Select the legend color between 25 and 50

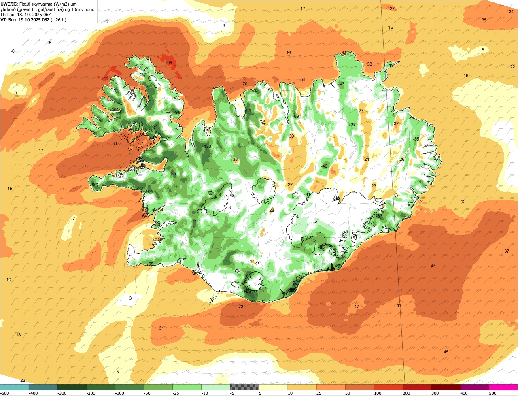(x=331, y=387)
